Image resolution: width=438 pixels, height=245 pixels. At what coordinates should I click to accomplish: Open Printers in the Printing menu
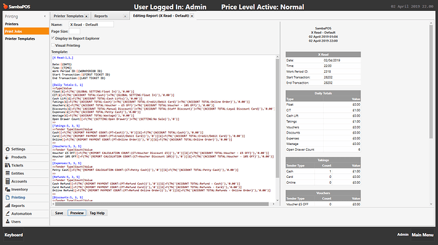click(x=26, y=24)
